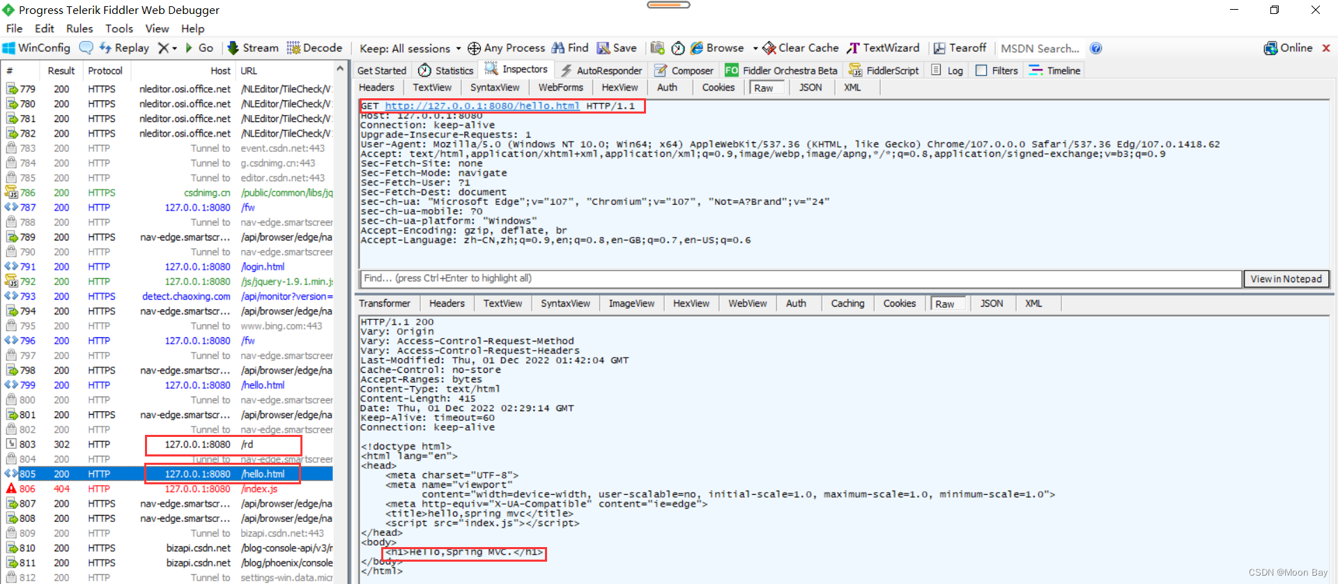Open the AutoResponder tab

pos(601,70)
